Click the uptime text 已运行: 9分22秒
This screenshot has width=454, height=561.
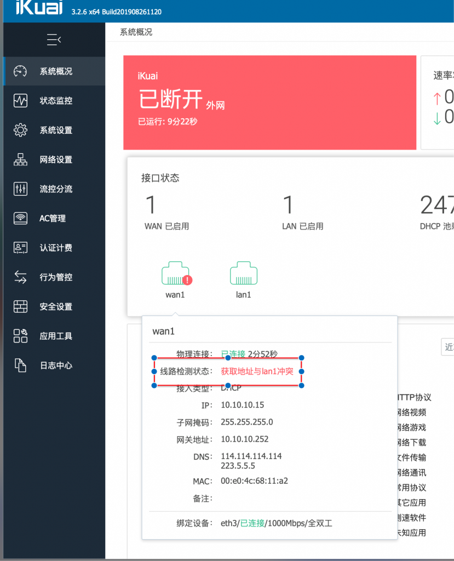pyautogui.click(x=168, y=122)
